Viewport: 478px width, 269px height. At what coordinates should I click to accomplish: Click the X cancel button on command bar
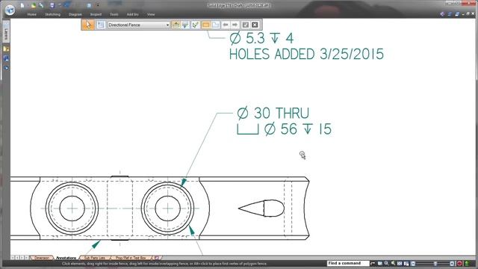click(255, 25)
